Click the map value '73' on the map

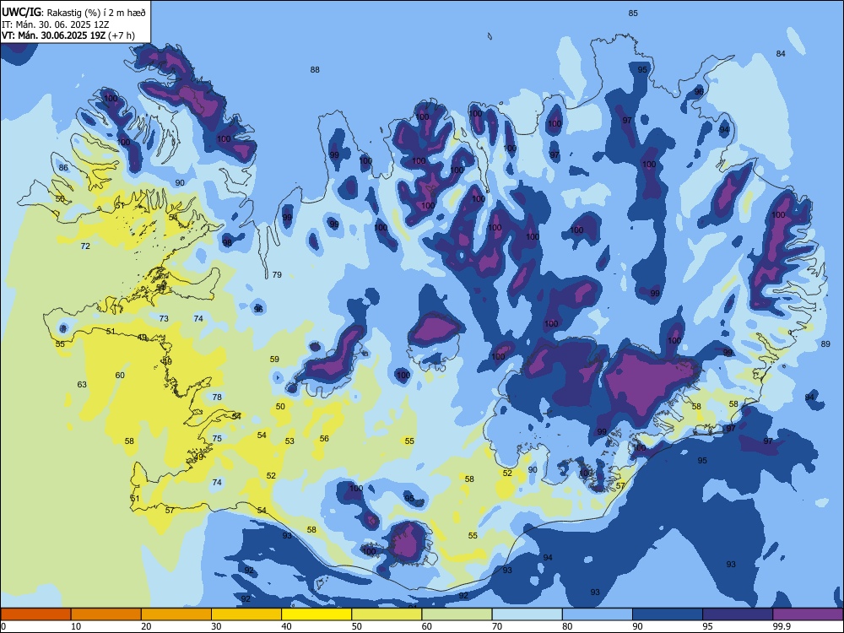click(x=164, y=319)
